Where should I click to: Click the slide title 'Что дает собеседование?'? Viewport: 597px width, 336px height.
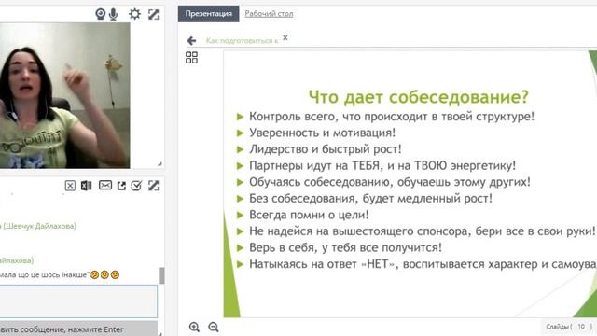(x=419, y=97)
